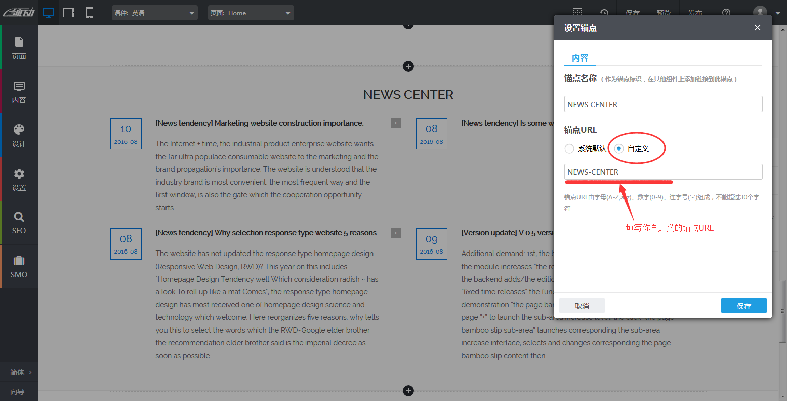This screenshot has width=787, height=401.
Task: Click the blue 保存 button in dialog
Action: coord(743,306)
